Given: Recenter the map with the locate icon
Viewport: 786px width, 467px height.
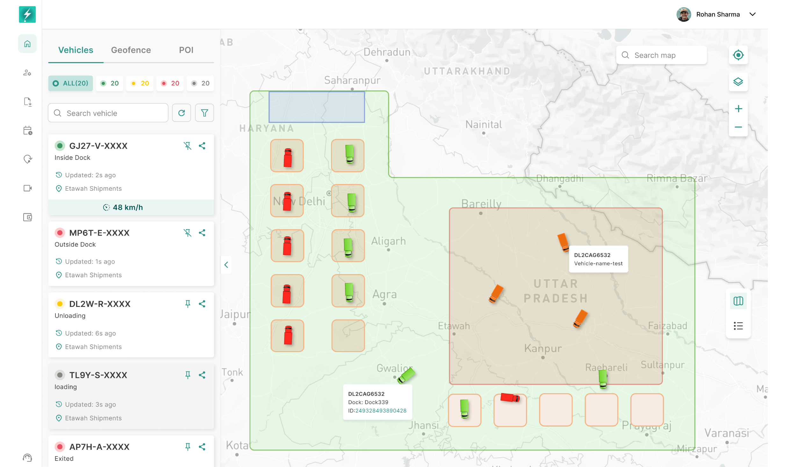Looking at the screenshot, I should point(739,55).
